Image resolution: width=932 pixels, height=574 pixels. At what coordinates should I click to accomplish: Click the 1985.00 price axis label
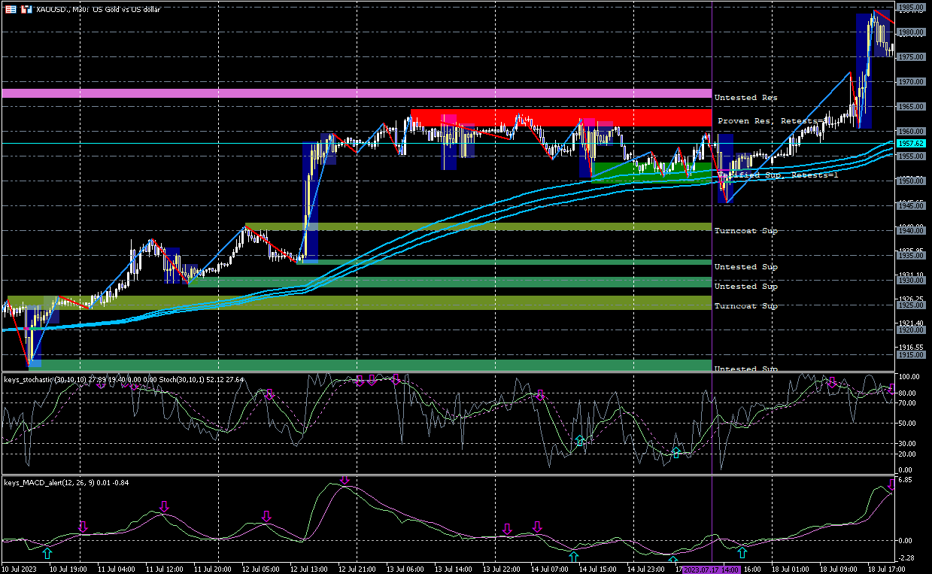[911, 8]
